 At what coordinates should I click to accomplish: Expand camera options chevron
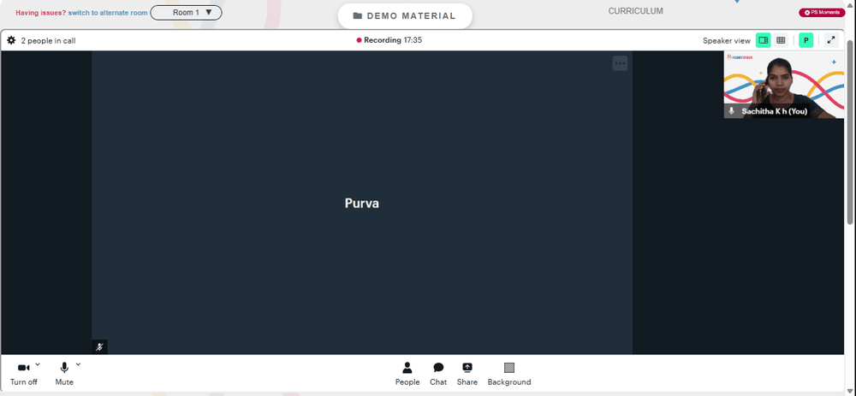(38, 363)
